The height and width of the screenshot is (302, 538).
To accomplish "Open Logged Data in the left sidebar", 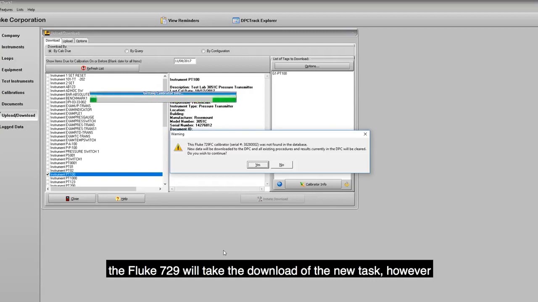I will click(11, 127).
